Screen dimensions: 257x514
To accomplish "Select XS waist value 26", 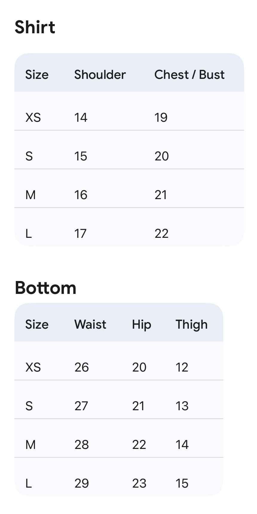I will (82, 367).
